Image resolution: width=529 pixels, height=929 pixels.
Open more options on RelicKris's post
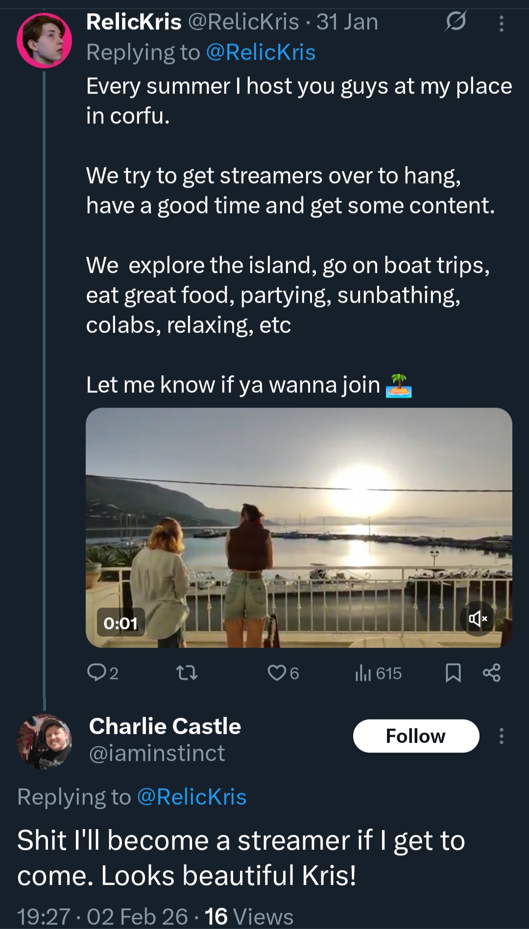(501, 24)
